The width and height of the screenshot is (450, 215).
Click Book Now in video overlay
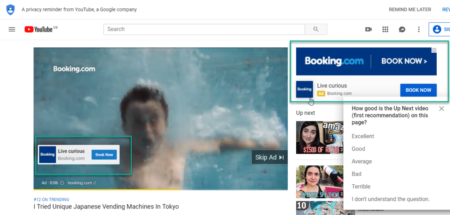click(x=104, y=154)
